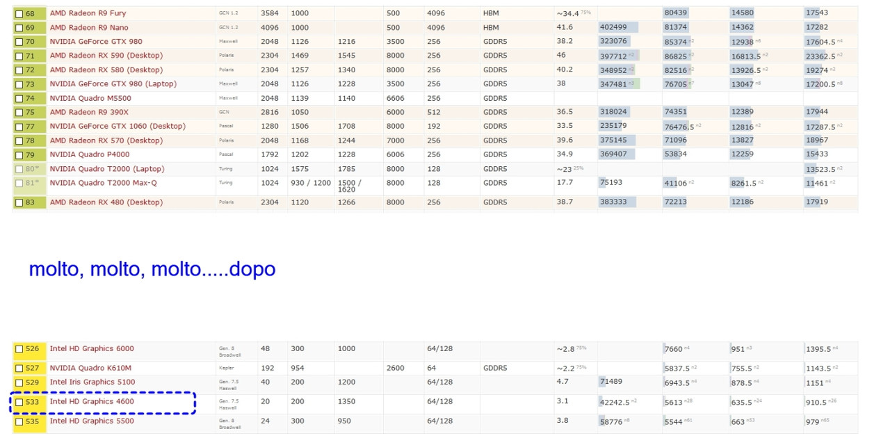Tick the checkbox for rank 533

pos(19,402)
